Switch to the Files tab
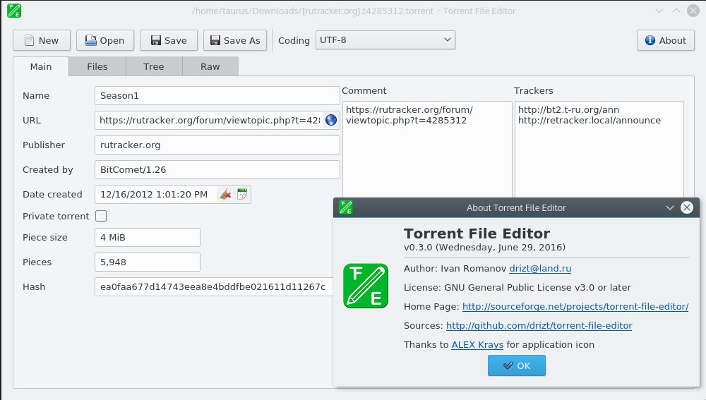The width and height of the screenshot is (706, 400). click(97, 66)
